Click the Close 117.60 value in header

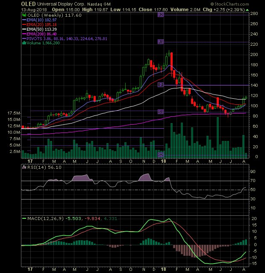153,10
